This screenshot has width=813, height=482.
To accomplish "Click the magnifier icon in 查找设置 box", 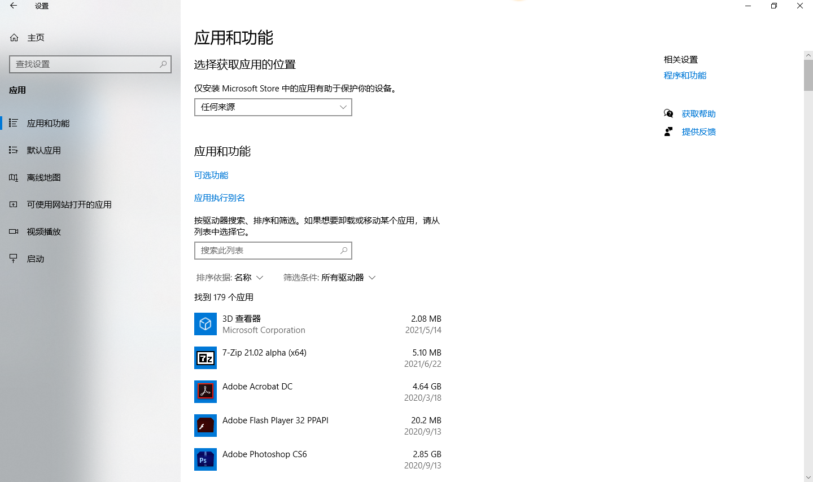I will 163,64.
